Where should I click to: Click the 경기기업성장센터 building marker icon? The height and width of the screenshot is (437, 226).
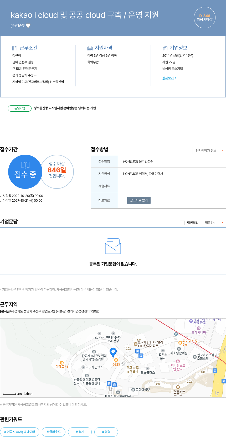[x=94, y=352]
